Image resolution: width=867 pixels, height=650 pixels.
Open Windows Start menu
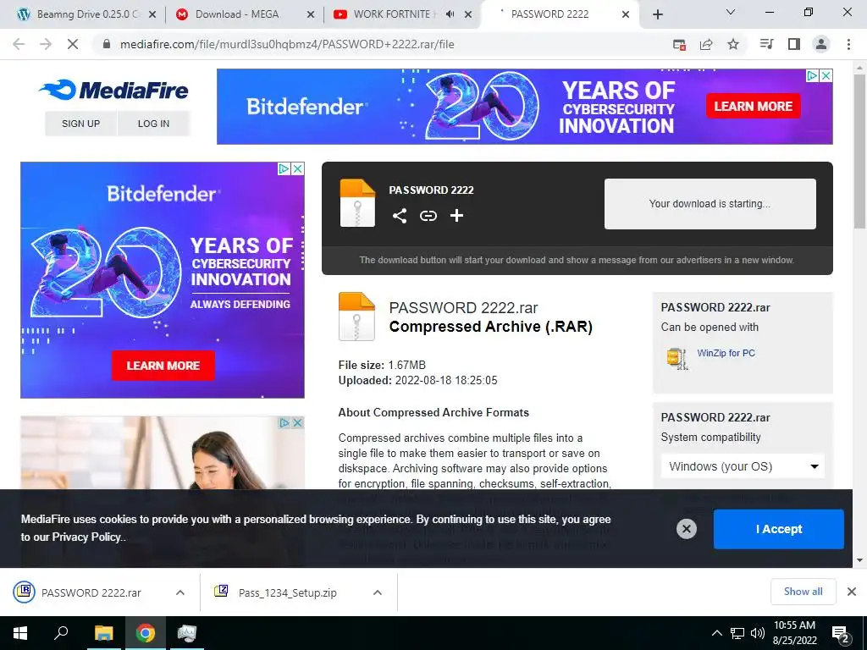(20, 633)
